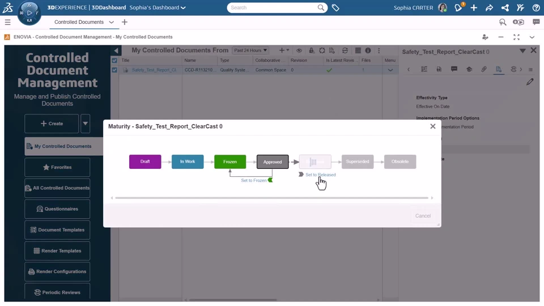Screen dimensions: 544x306
Task: Expand Sophia's Dashboard dropdown
Action: coord(183,7)
